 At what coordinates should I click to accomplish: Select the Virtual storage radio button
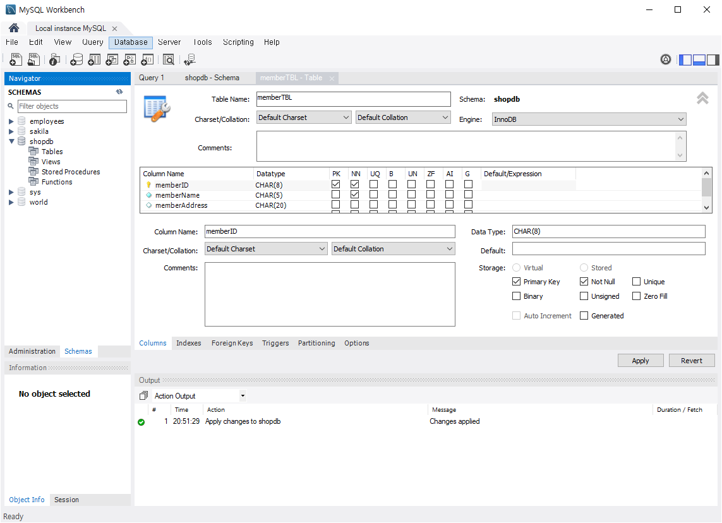coord(516,267)
